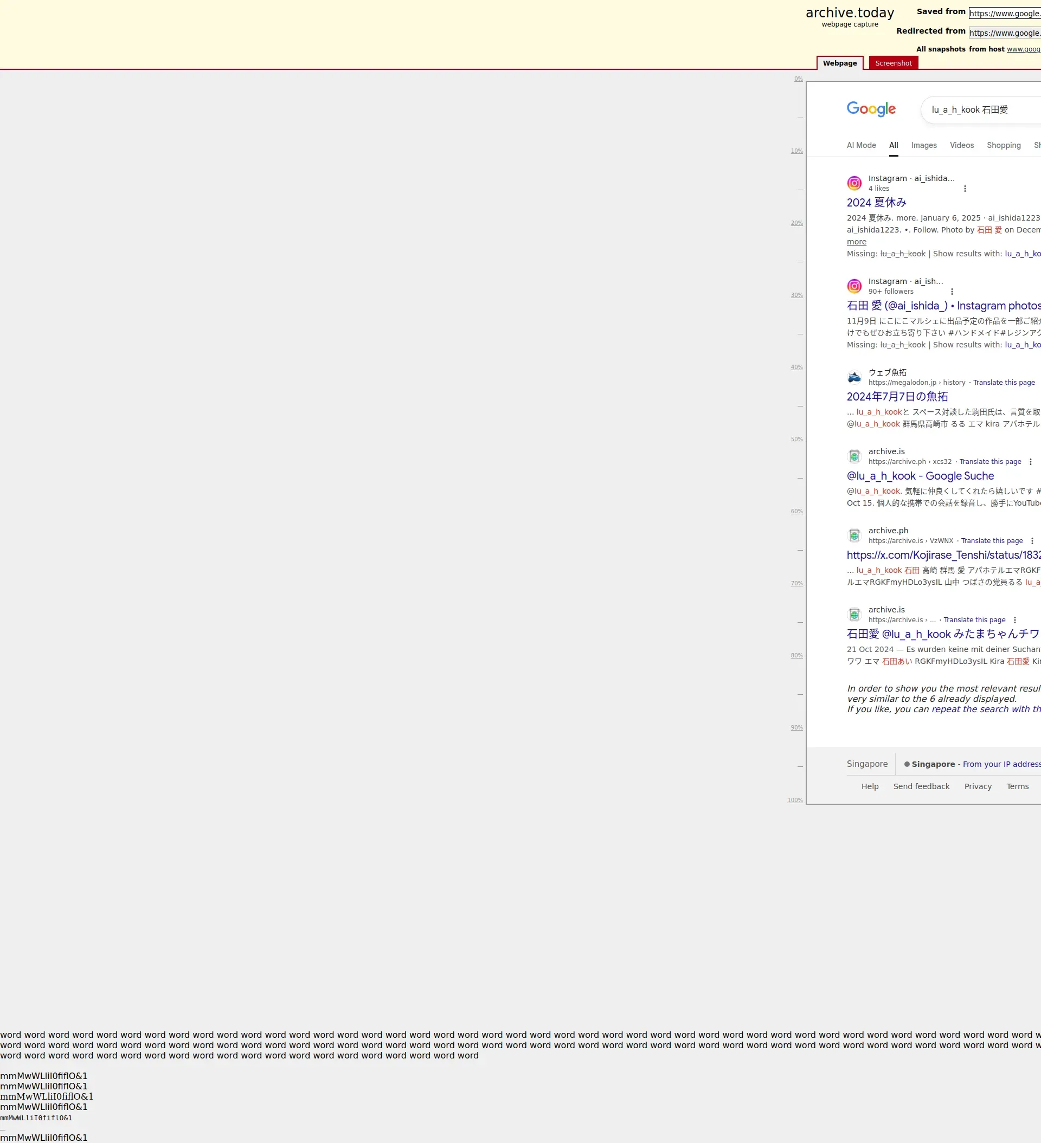1041x1143 pixels.
Task: Click second Instagram result favicon
Action: (854, 286)
